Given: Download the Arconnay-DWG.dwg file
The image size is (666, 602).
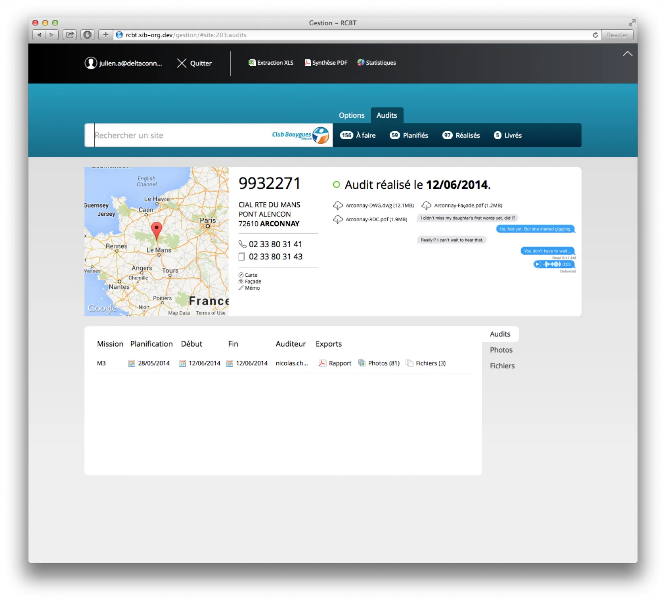Looking at the screenshot, I should pyautogui.click(x=338, y=205).
